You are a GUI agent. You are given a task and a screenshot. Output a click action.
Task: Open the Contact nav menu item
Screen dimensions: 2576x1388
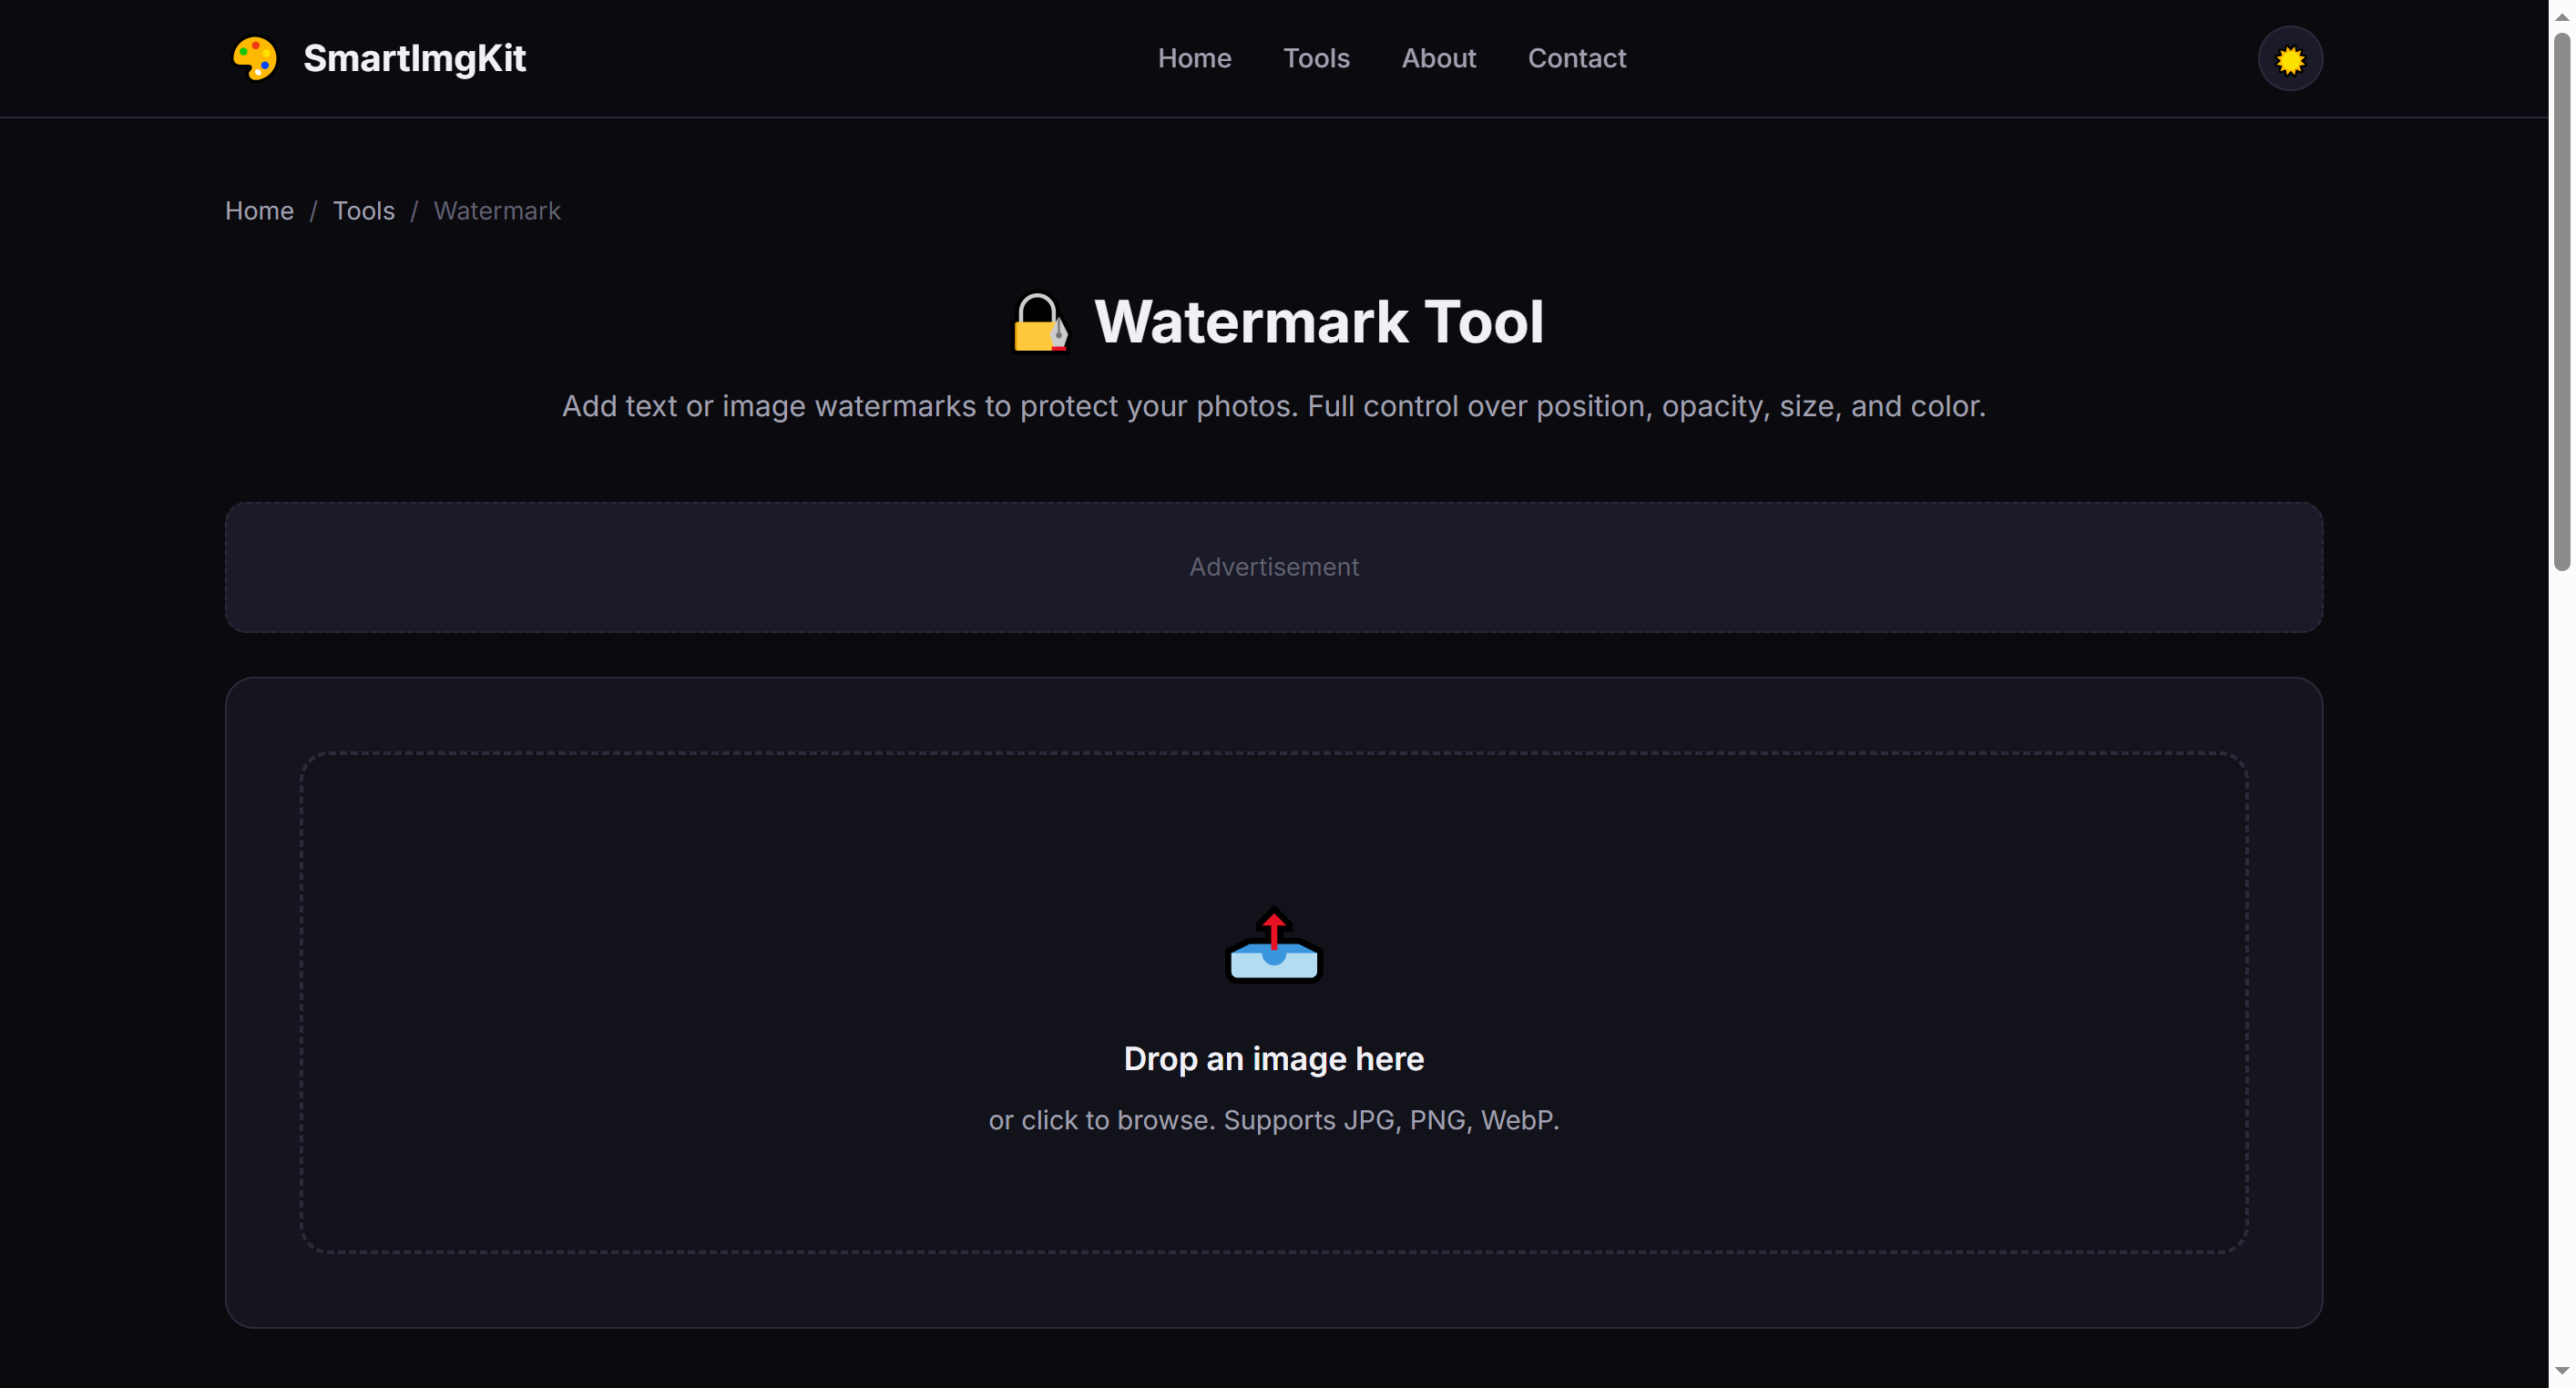click(1576, 58)
